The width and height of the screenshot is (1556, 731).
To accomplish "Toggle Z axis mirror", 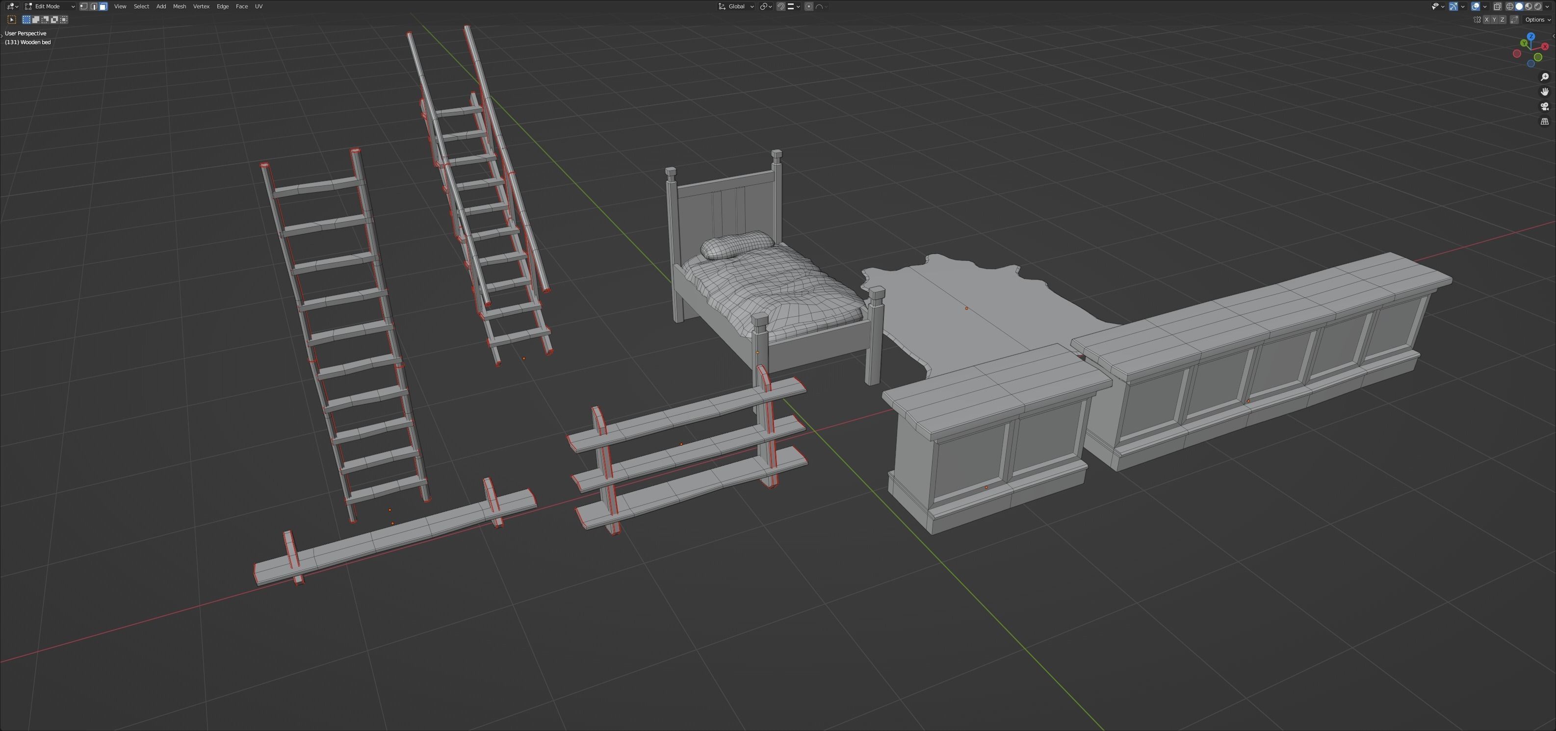I will [1502, 19].
